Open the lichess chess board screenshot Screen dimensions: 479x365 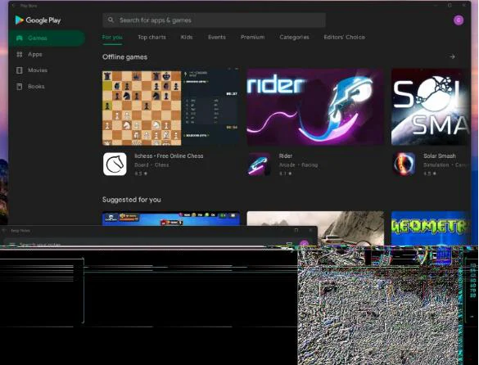pos(171,107)
